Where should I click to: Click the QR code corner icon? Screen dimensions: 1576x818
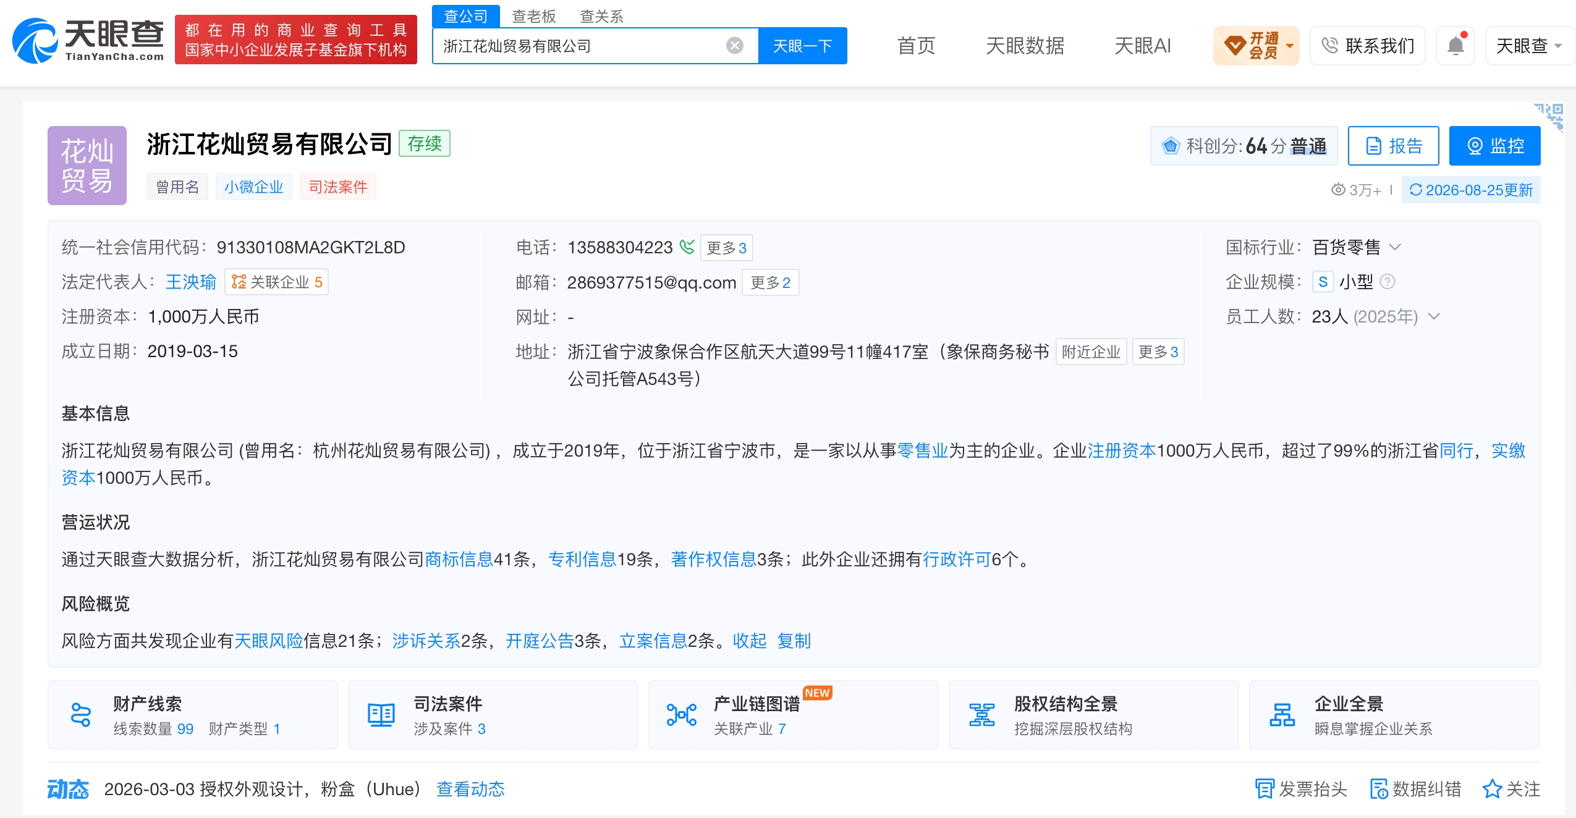click(x=1550, y=116)
